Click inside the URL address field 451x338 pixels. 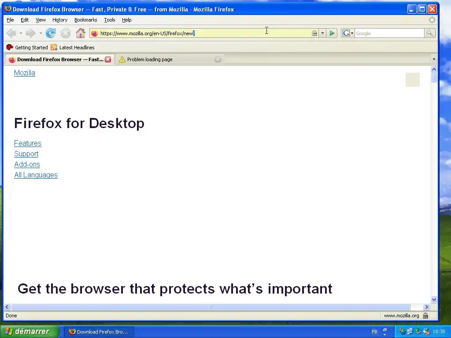point(204,33)
